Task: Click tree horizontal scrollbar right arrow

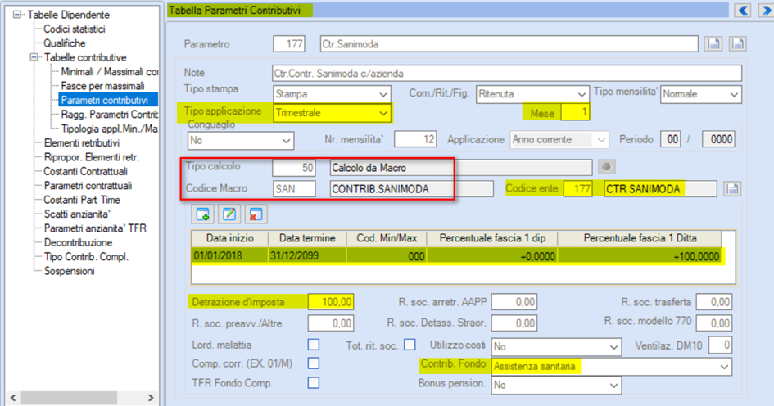Action: [x=151, y=398]
